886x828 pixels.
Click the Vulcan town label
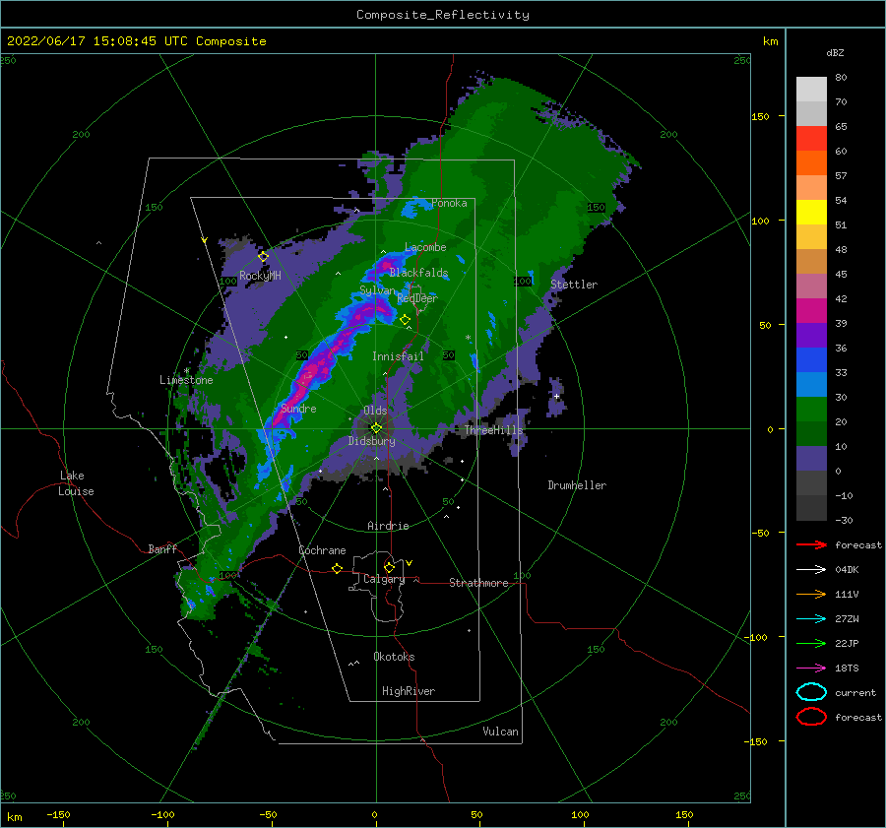[x=500, y=732]
